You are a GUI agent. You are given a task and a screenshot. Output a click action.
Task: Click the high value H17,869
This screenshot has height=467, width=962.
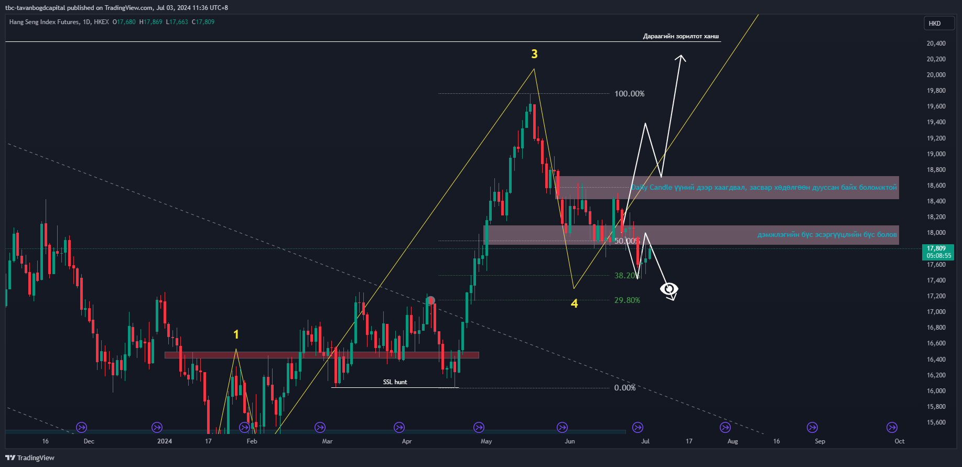point(151,22)
